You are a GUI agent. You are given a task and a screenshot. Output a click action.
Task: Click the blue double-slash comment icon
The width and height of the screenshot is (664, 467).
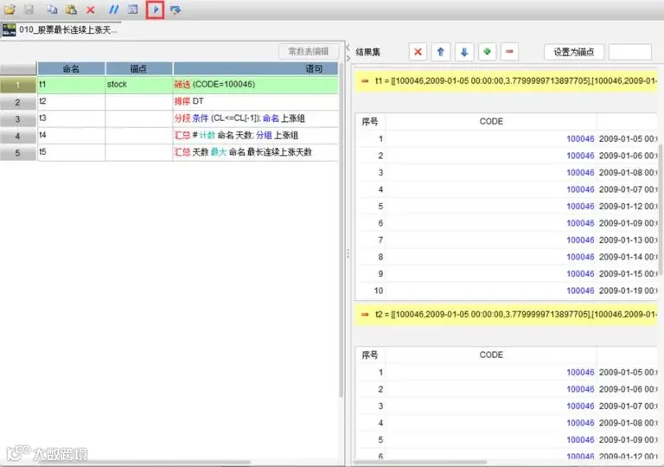113,10
